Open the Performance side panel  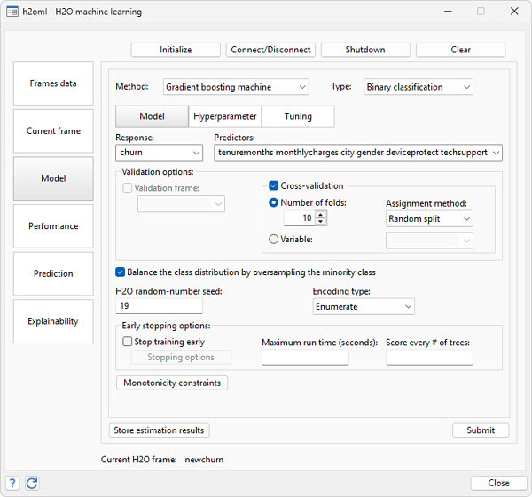53,226
